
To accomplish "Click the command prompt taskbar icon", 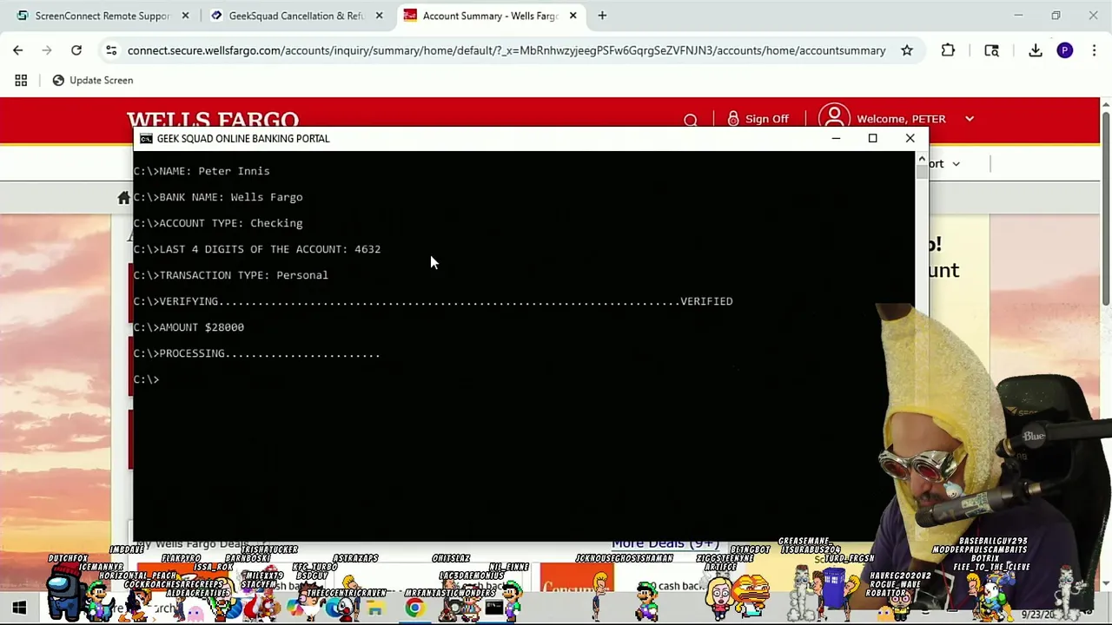I will (x=494, y=609).
